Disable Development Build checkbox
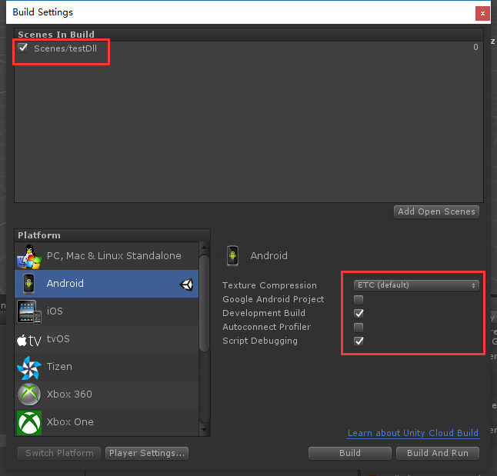 tap(359, 314)
